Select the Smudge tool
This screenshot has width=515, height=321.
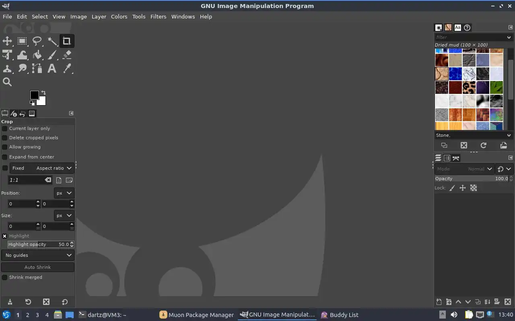[x=22, y=68]
